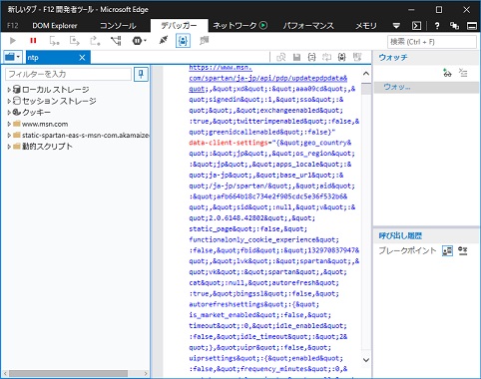
Task: Click the save floppy disk icon
Action: tap(296, 57)
